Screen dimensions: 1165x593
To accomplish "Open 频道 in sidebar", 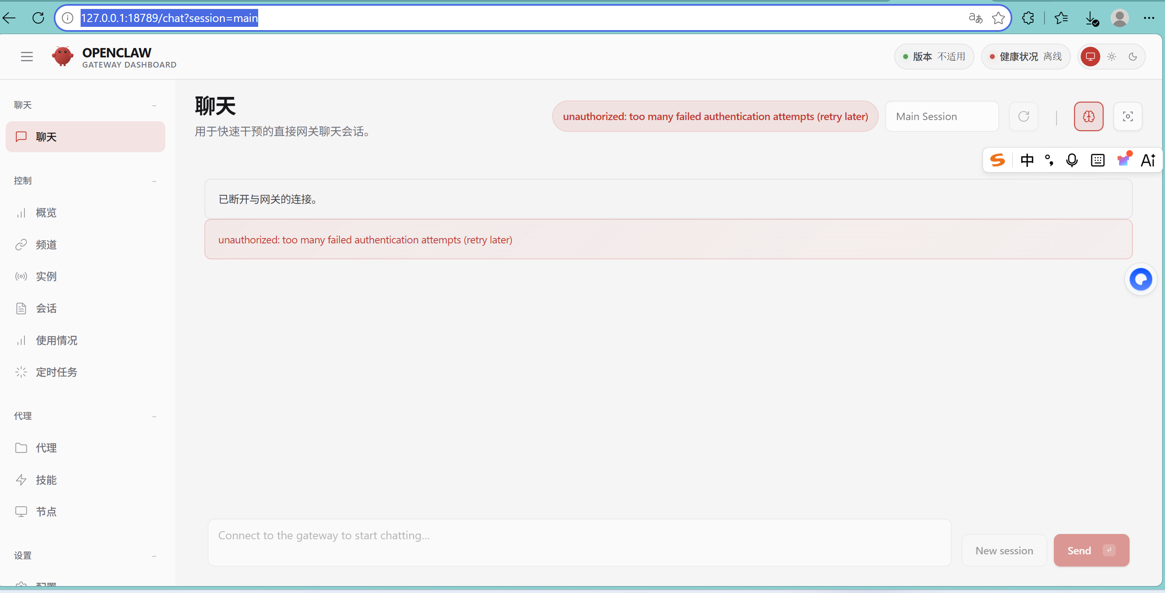I will coord(86,245).
